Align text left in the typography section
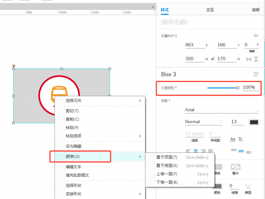Viewport: 265px width, 199px height. point(188,151)
